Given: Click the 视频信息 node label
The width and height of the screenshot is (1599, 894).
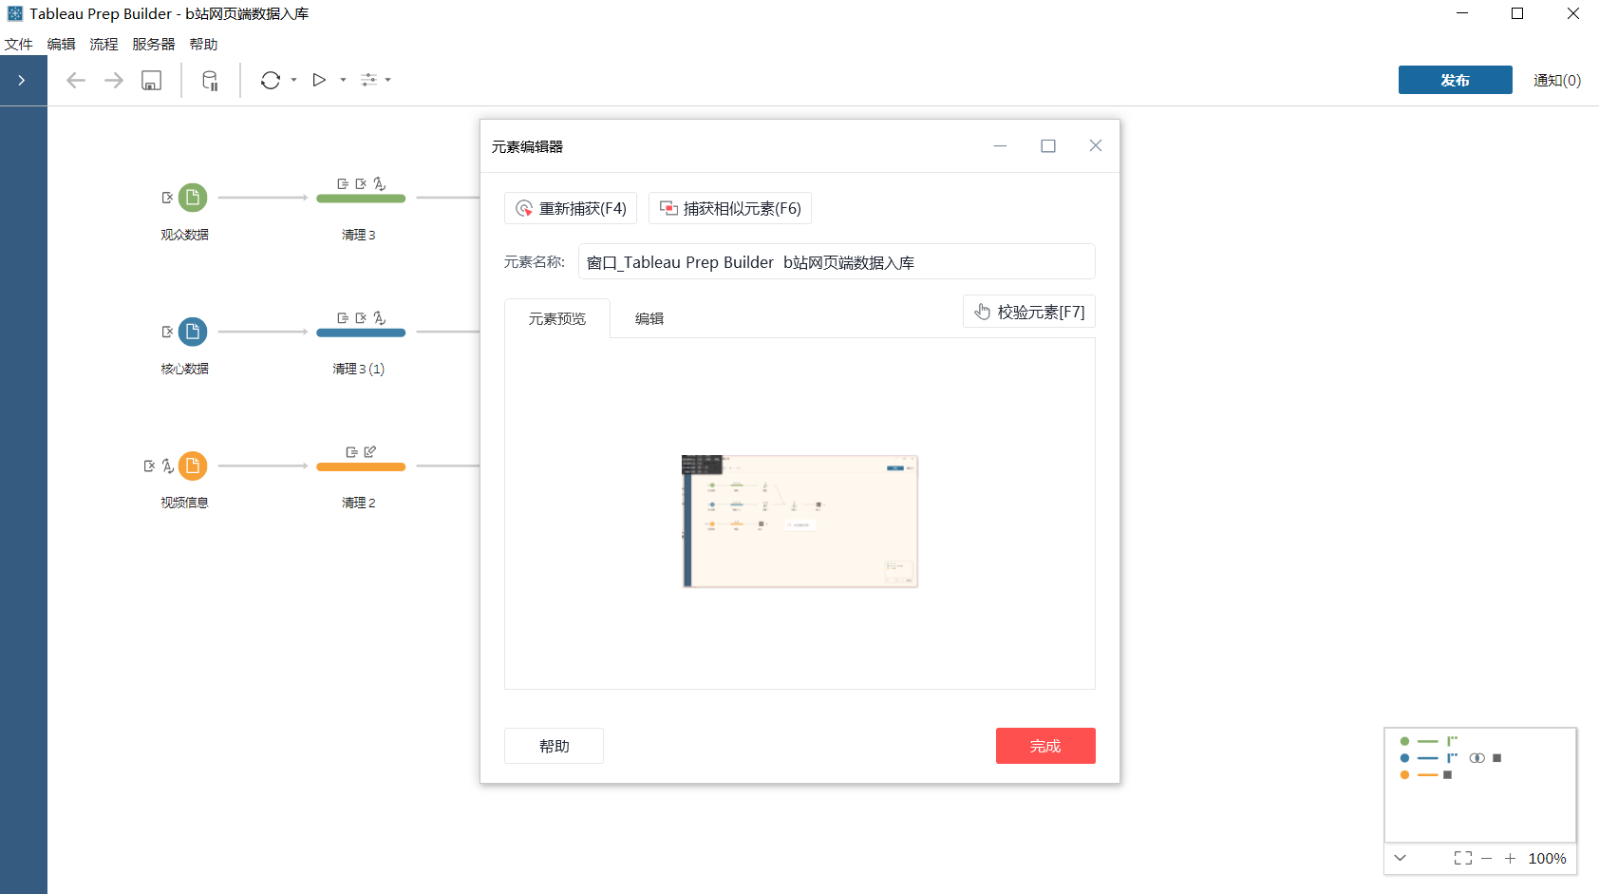Looking at the screenshot, I should coord(185,503).
